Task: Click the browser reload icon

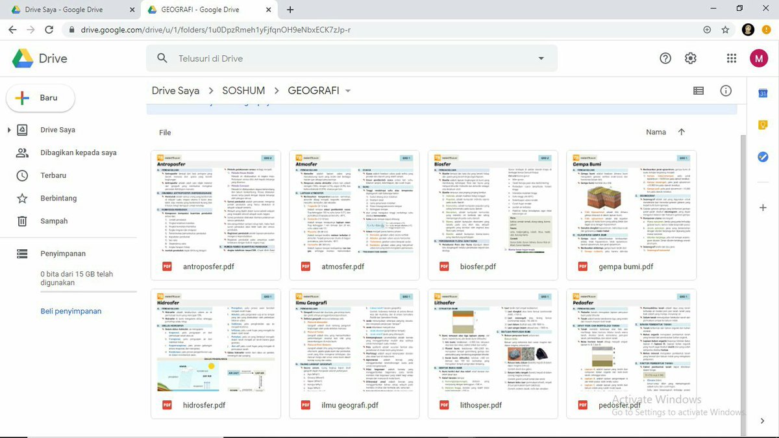Action: point(50,30)
